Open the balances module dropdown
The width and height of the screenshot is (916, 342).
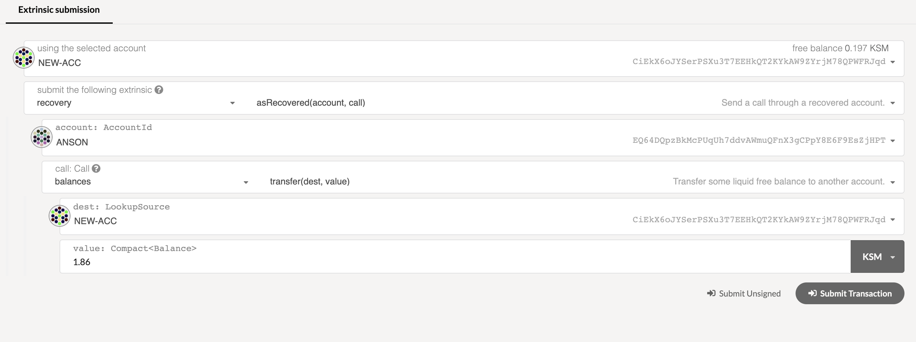point(246,182)
